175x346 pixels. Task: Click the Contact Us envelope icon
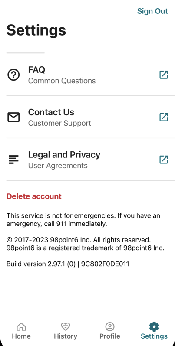(x=13, y=117)
